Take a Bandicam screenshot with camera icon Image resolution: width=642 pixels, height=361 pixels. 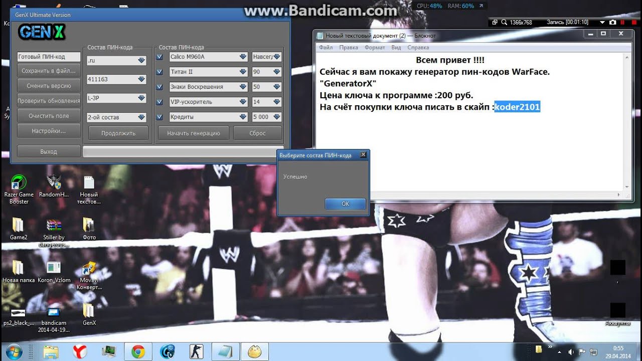point(612,23)
